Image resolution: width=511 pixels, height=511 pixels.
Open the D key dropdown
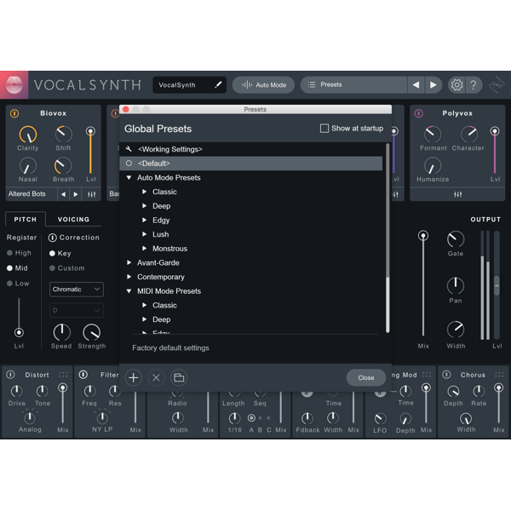pos(77,310)
